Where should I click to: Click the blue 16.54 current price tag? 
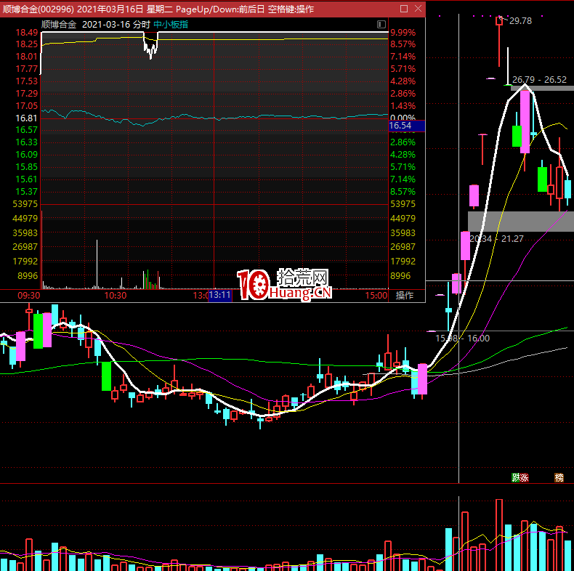pyautogui.click(x=401, y=126)
